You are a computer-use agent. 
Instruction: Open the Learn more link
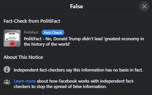25,81
